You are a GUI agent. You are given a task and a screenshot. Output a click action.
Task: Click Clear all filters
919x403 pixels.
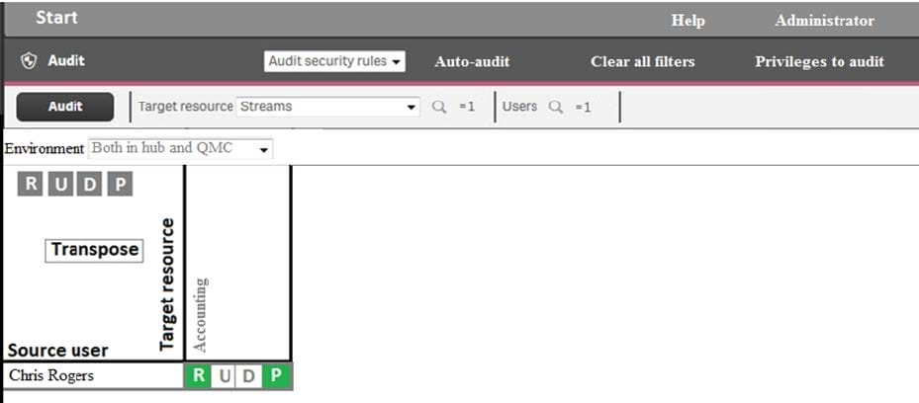[642, 61]
